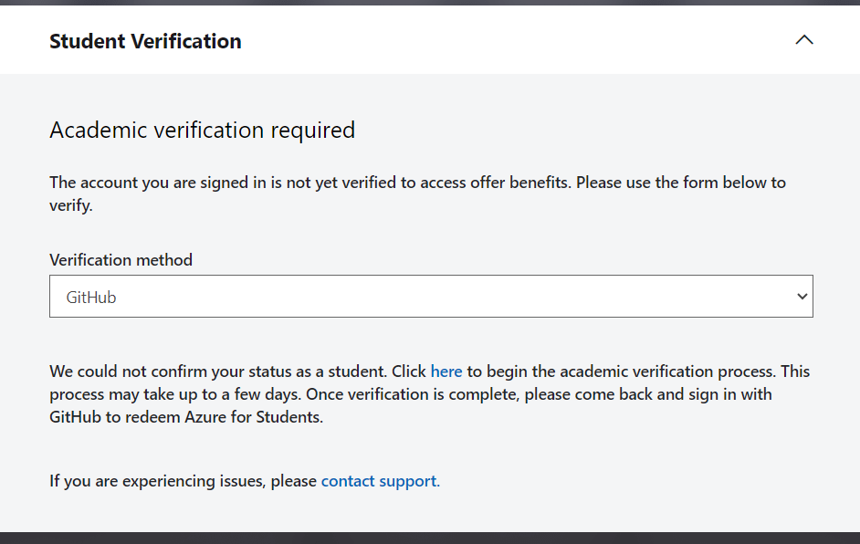Toggle the Student Verification section closed
Screen dimensions: 860x544
click(x=804, y=40)
